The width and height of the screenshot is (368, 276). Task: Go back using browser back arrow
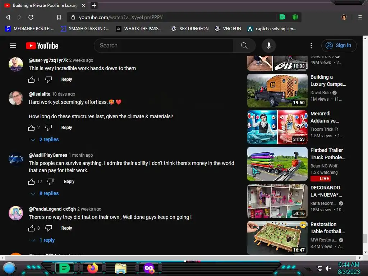(8, 17)
